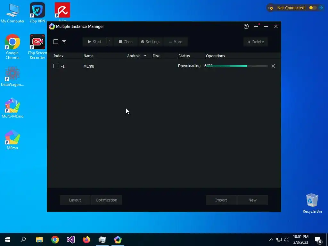Select My Computer desktop icon
The image size is (328, 246).
12,13
